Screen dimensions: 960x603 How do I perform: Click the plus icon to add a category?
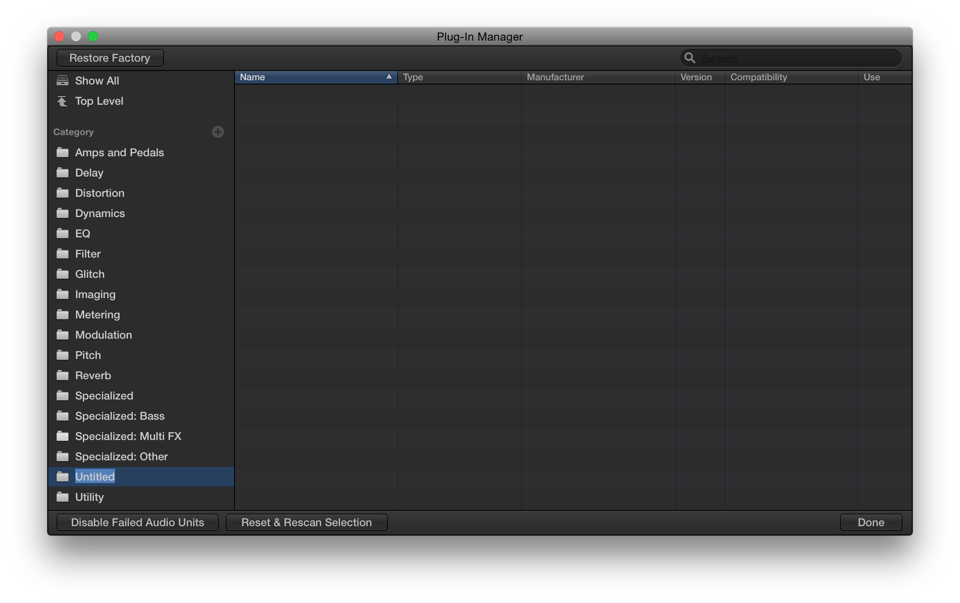point(218,132)
